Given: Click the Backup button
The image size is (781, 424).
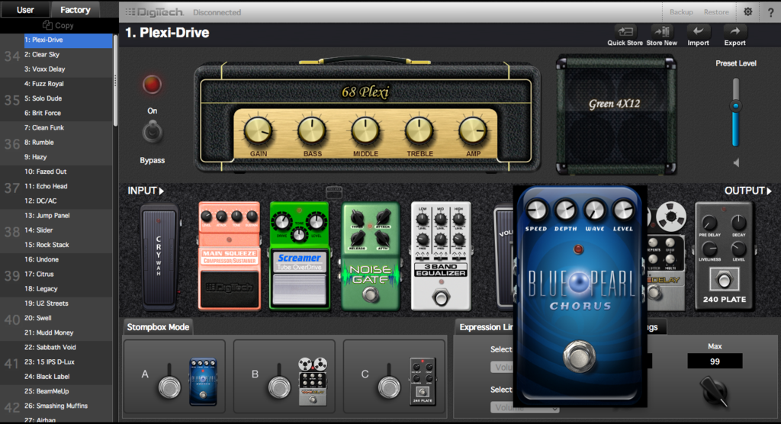Looking at the screenshot, I should [x=681, y=12].
